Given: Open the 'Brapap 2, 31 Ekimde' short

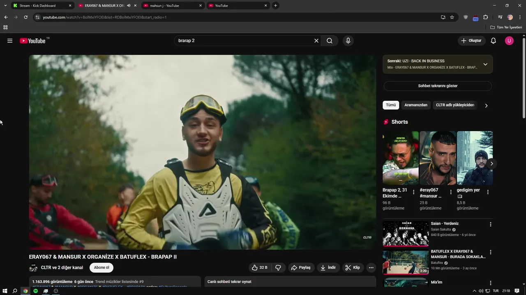Looking at the screenshot, I should tap(401, 158).
